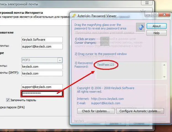The width and height of the screenshot is (172, 132).
Task: Click the magnifying glass drag icon
Action: pyautogui.click(x=140, y=27)
